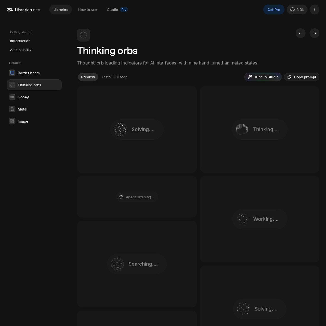Image resolution: width=326 pixels, height=326 pixels.
Task: Click the Libraries.dev brand name
Action: (27, 10)
